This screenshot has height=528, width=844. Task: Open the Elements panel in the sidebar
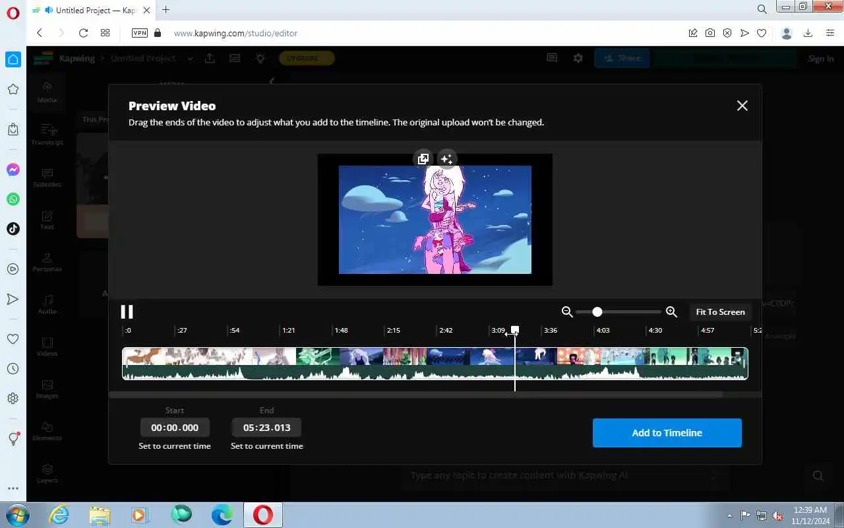tap(47, 430)
